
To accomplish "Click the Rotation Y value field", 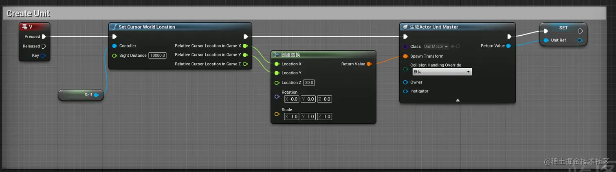I will (308, 99).
